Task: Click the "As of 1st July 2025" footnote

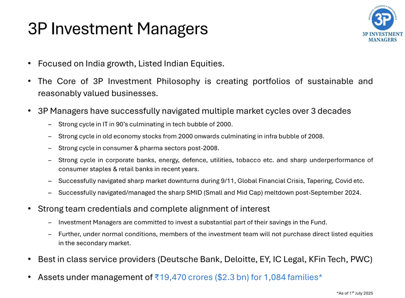Action: (x=355, y=293)
